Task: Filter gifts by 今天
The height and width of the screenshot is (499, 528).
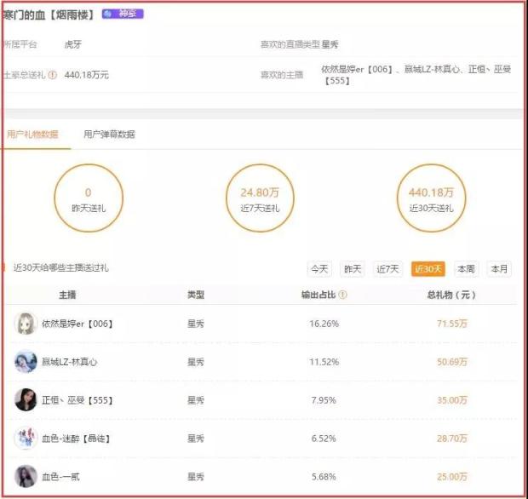Action: [319, 269]
